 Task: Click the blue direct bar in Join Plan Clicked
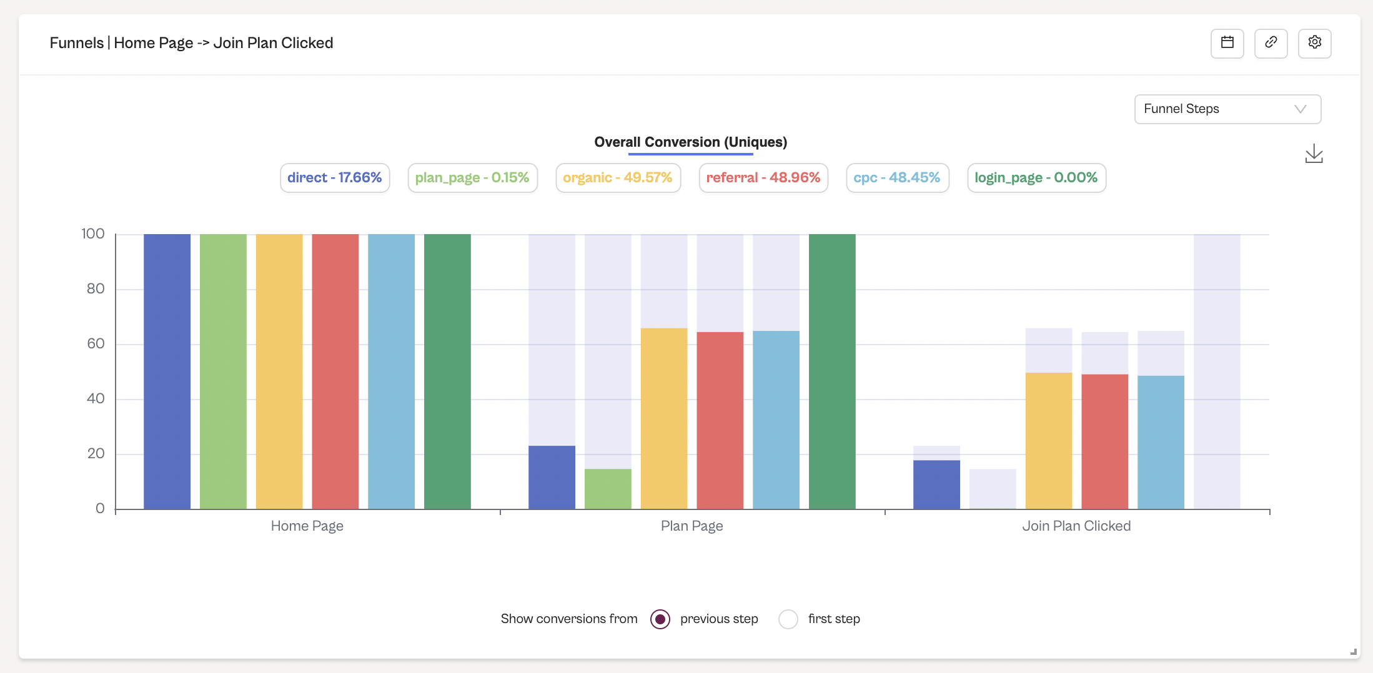coord(936,484)
